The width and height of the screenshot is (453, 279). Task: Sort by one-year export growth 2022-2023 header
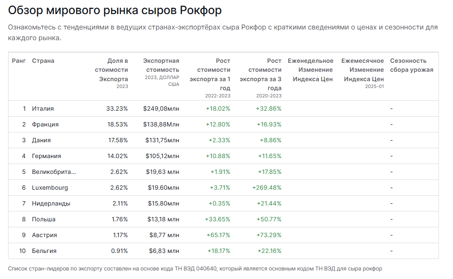(210, 78)
